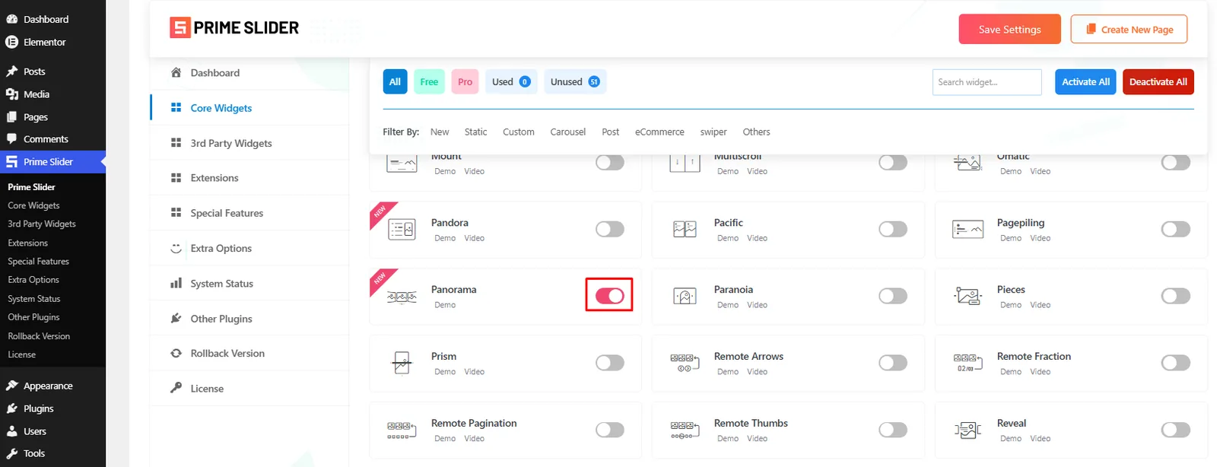This screenshot has height=467, width=1217.
Task: Open the Panorama Demo link
Action: (x=445, y=305)
